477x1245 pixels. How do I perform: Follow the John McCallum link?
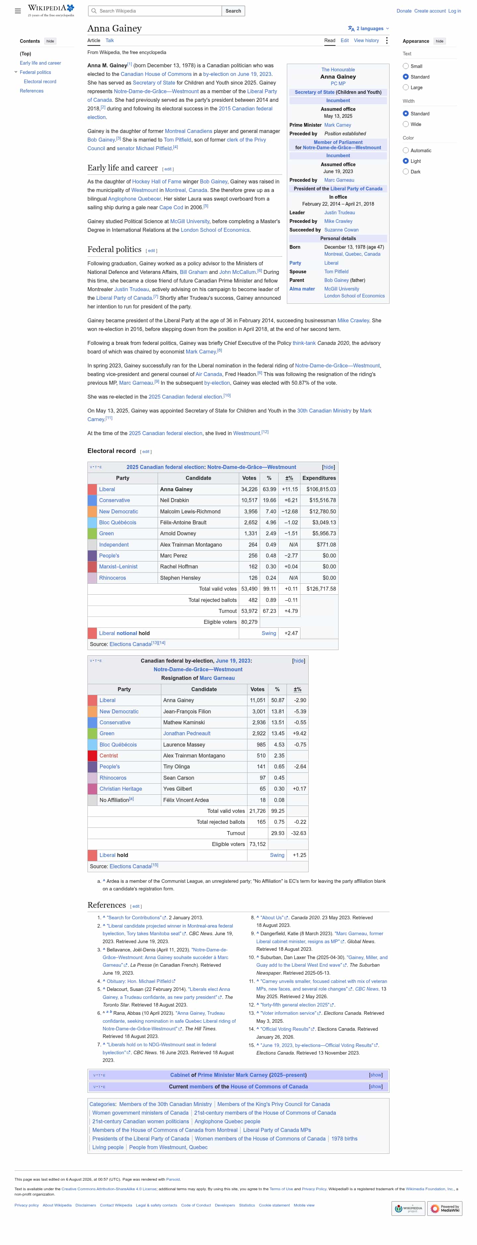coord(238,272)
